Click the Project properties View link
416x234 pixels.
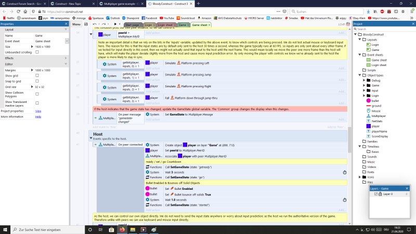(38, 111)
